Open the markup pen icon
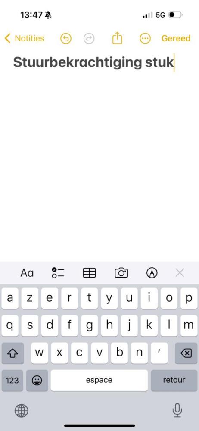 coord(152,273)
